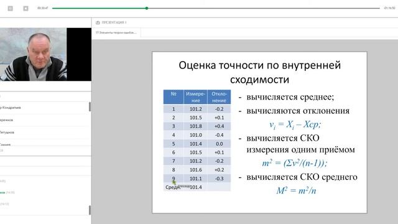Screen dimensions: 398x224
Task: Select the presentation file tab
Action: (116, 32)
